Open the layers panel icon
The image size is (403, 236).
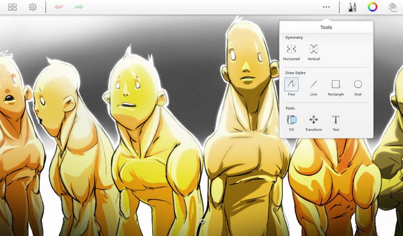(393, 7)
